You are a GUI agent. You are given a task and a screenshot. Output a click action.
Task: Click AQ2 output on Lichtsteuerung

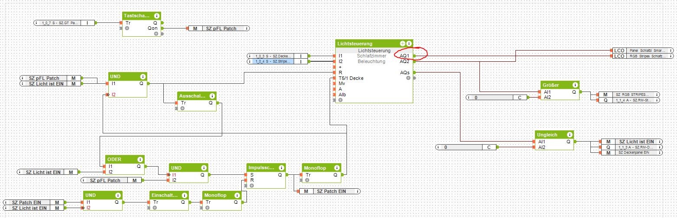[405, 62]
